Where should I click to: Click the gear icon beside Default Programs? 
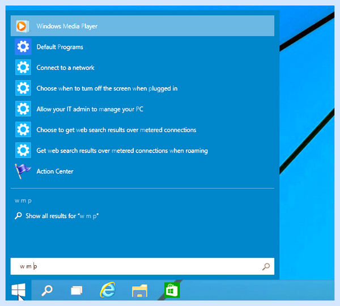click(23, 46)
